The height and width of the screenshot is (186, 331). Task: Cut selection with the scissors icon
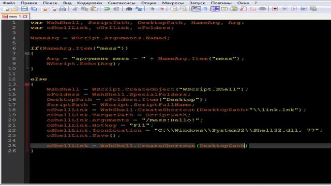(75, 9)
